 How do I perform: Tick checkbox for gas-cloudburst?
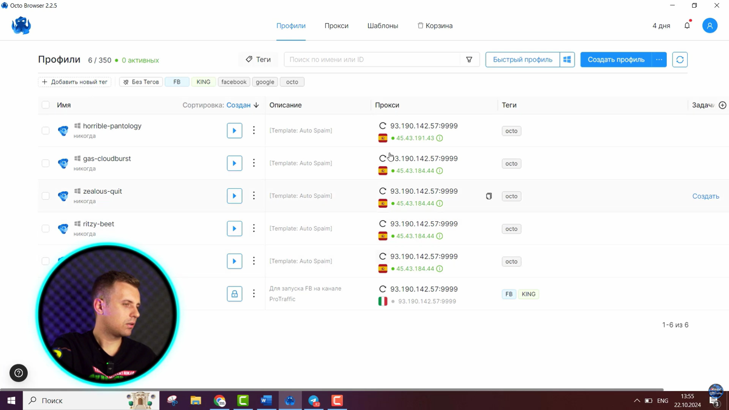click(46, 163)
